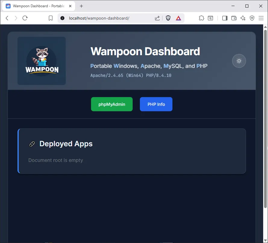Screen dimensions: 268x243
Task: Click the Deployed Apps heading
Action: tap(66, 144)
